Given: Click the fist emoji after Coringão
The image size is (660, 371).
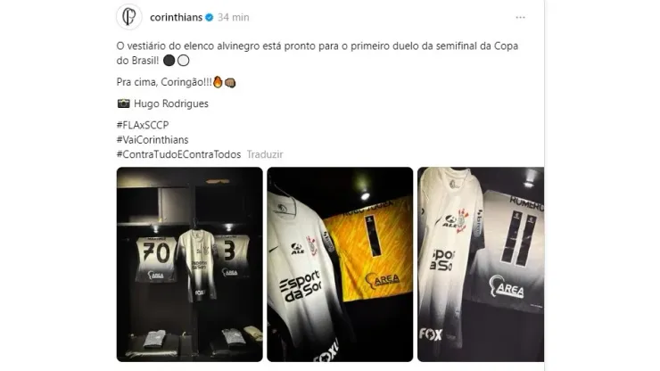Looking at the screenshot, I should [230, 83].
